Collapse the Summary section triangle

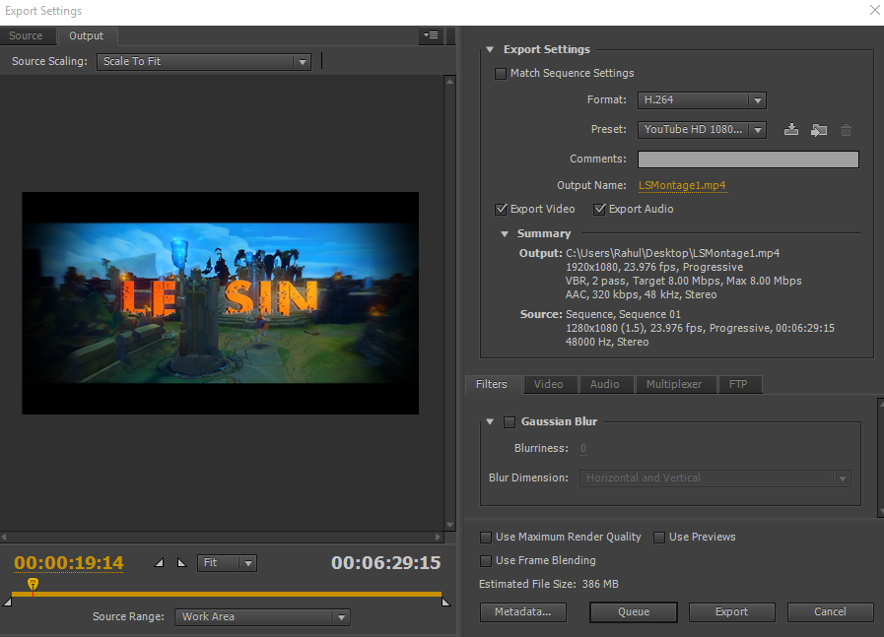point(505,233)
